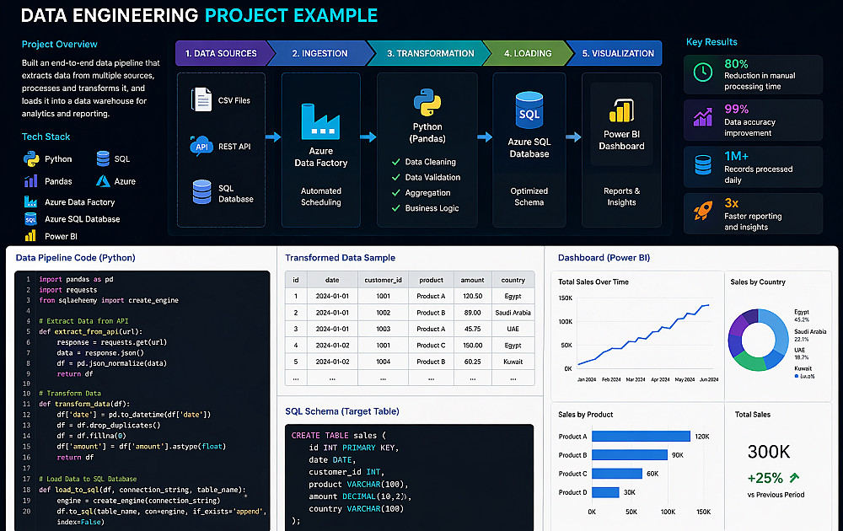The width and height of the screenshot is (843, 531).
Task: Click the Product D bar showing 30K
Action: [x=605, y=492]
